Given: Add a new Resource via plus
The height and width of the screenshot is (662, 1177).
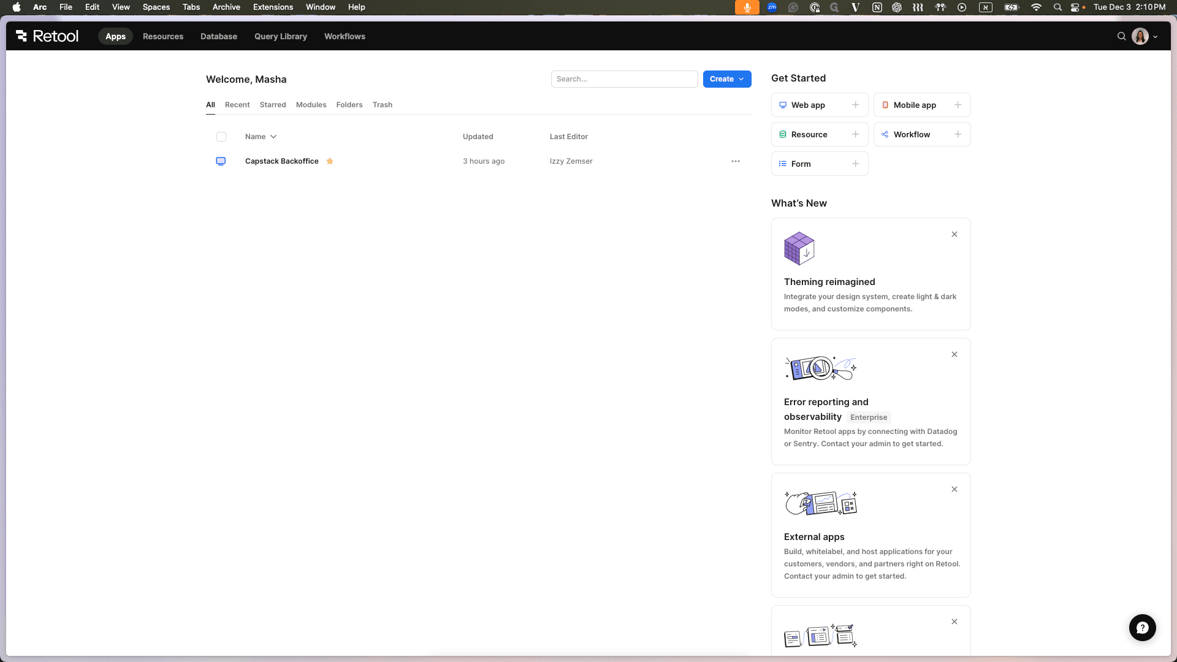Looking at the screenshot, I should click(x=855, y=134).
